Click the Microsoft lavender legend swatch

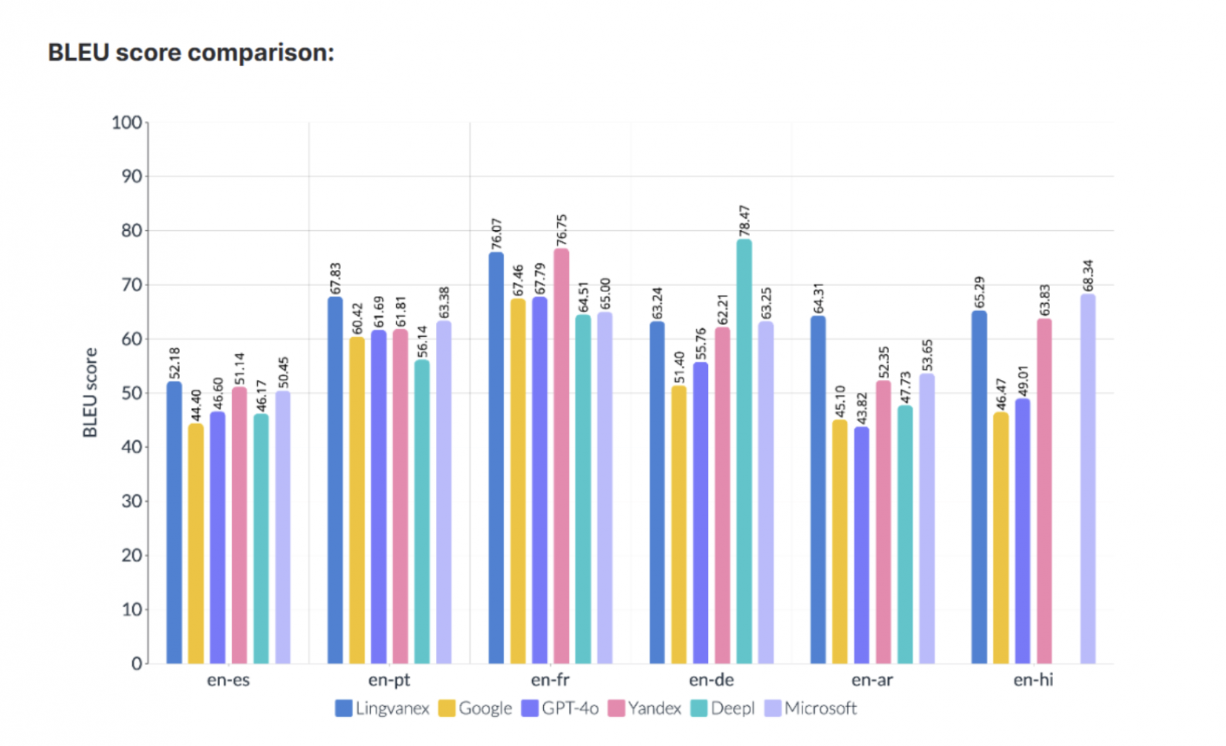click(773, 708)
